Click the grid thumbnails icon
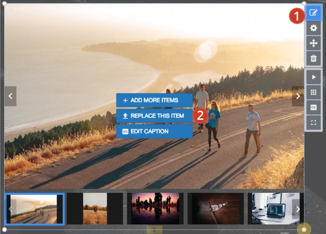Image resolution: width=326 pixels, height=234 pixels. coord(313,92)
